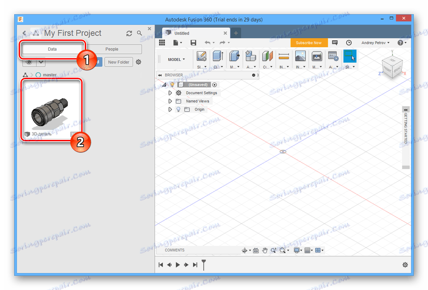Click the Save disk icon
Screen dimensions: 428x290
point(193,43)
